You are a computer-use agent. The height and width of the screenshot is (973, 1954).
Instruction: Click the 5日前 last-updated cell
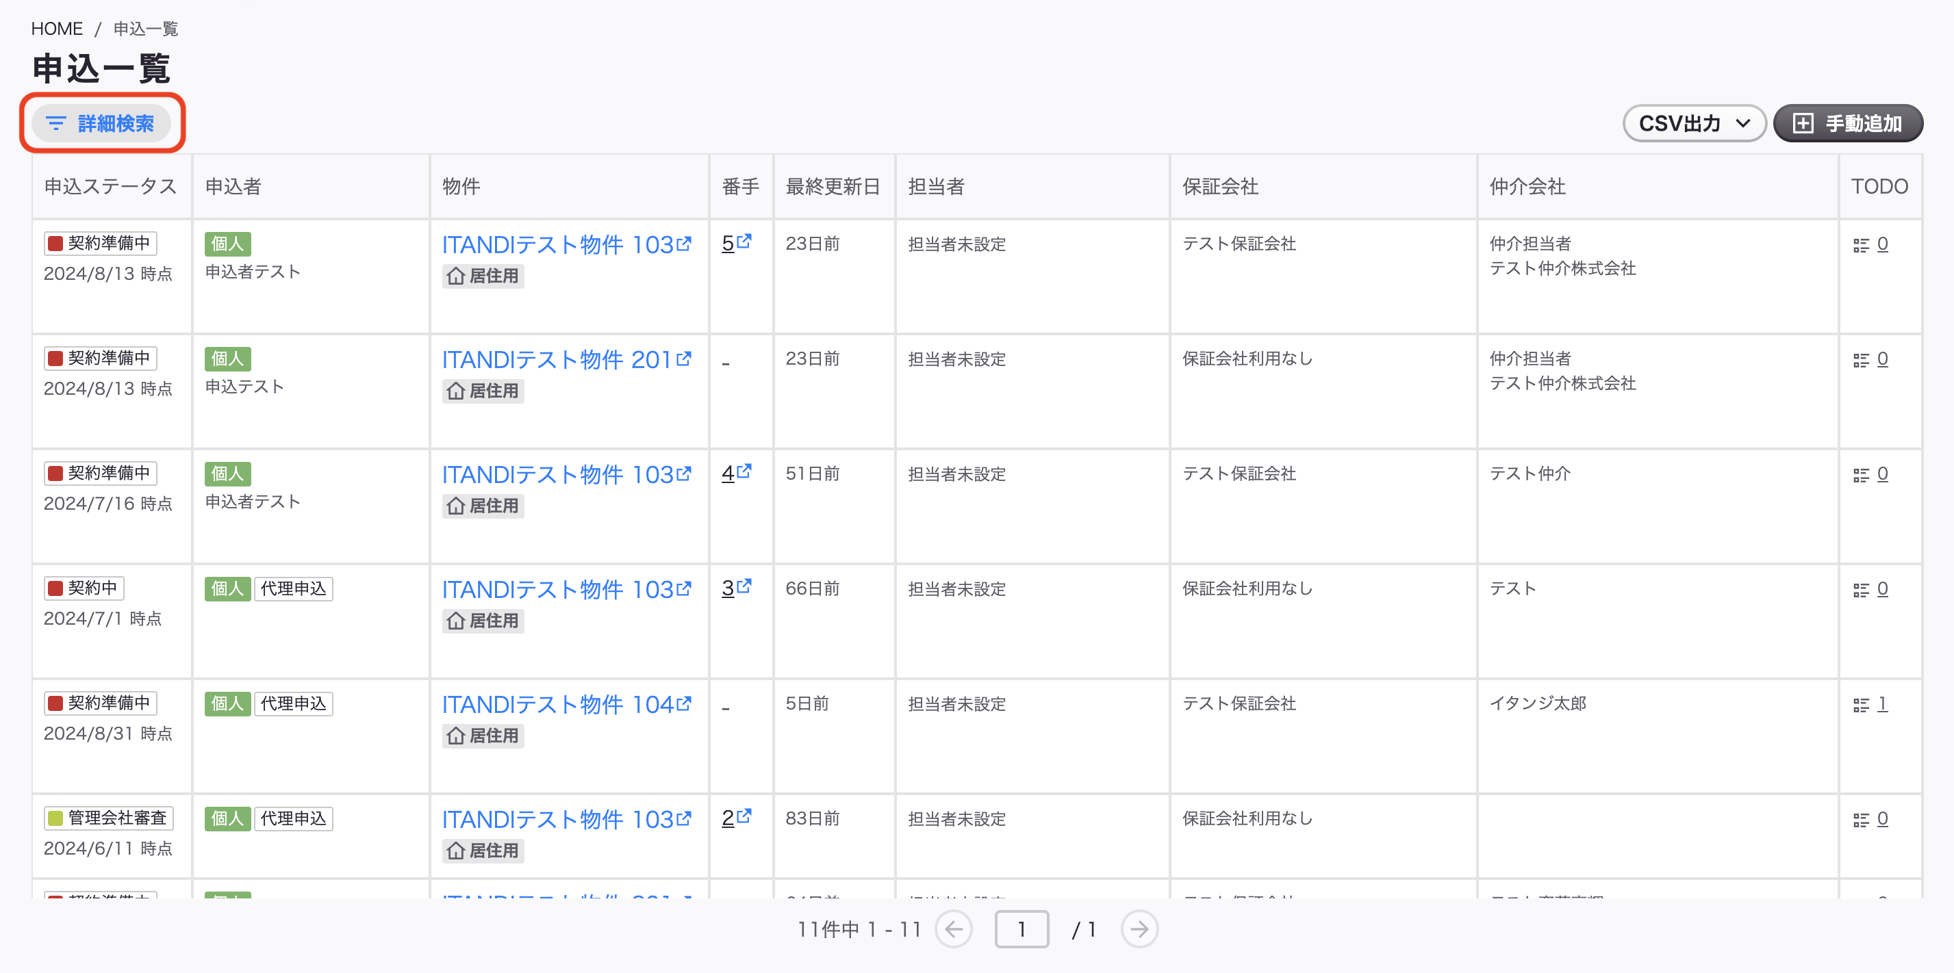point(807,704)
